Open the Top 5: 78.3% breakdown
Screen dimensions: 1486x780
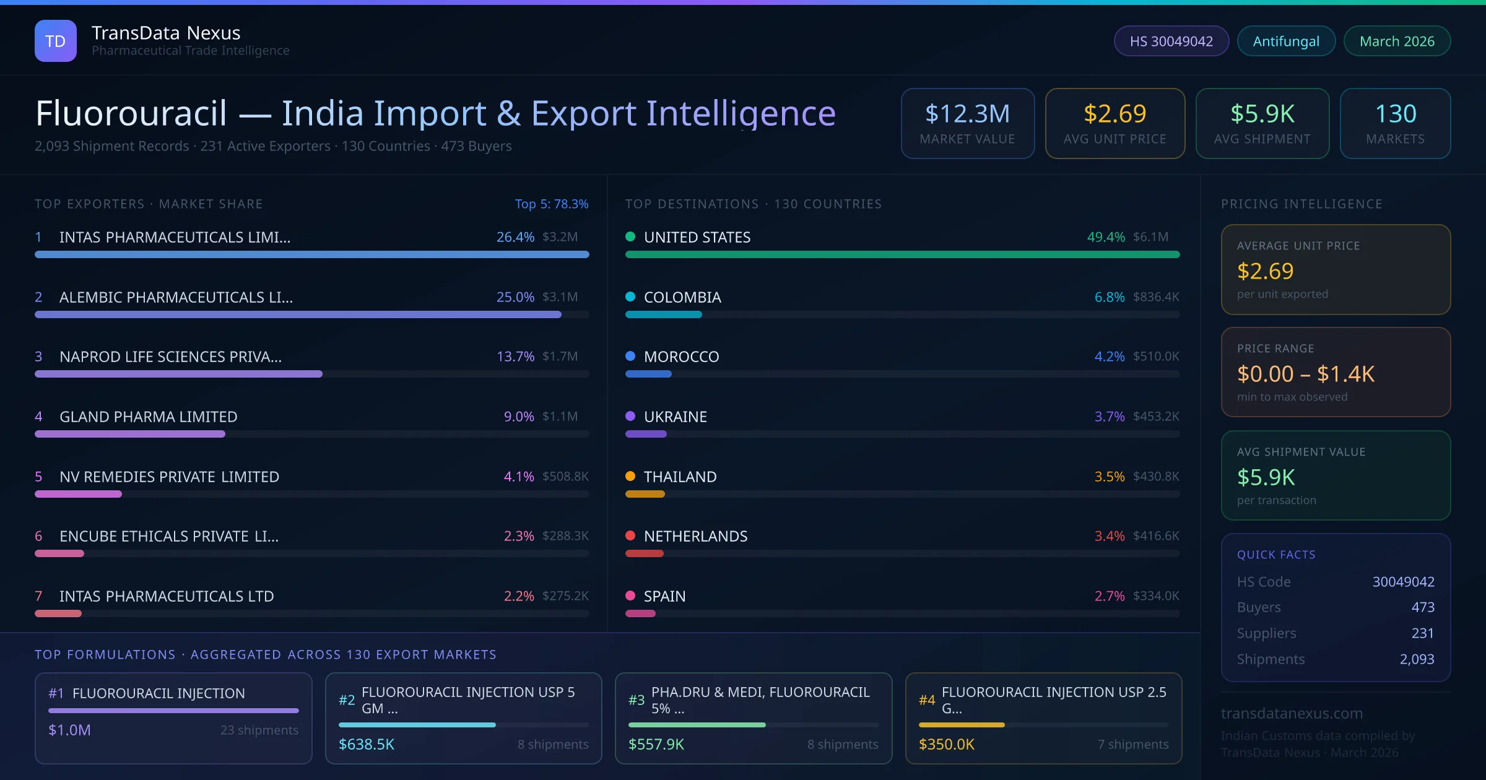pyautogui.click(x=552, y=204)
